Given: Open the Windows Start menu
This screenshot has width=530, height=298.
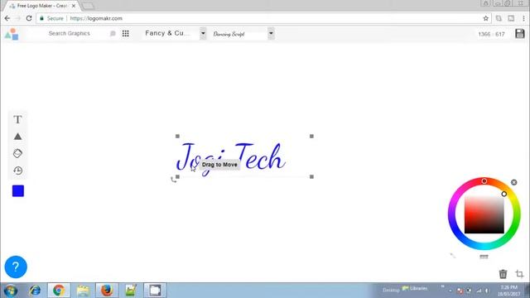Looking at the screenshot, I should point(11,291).
